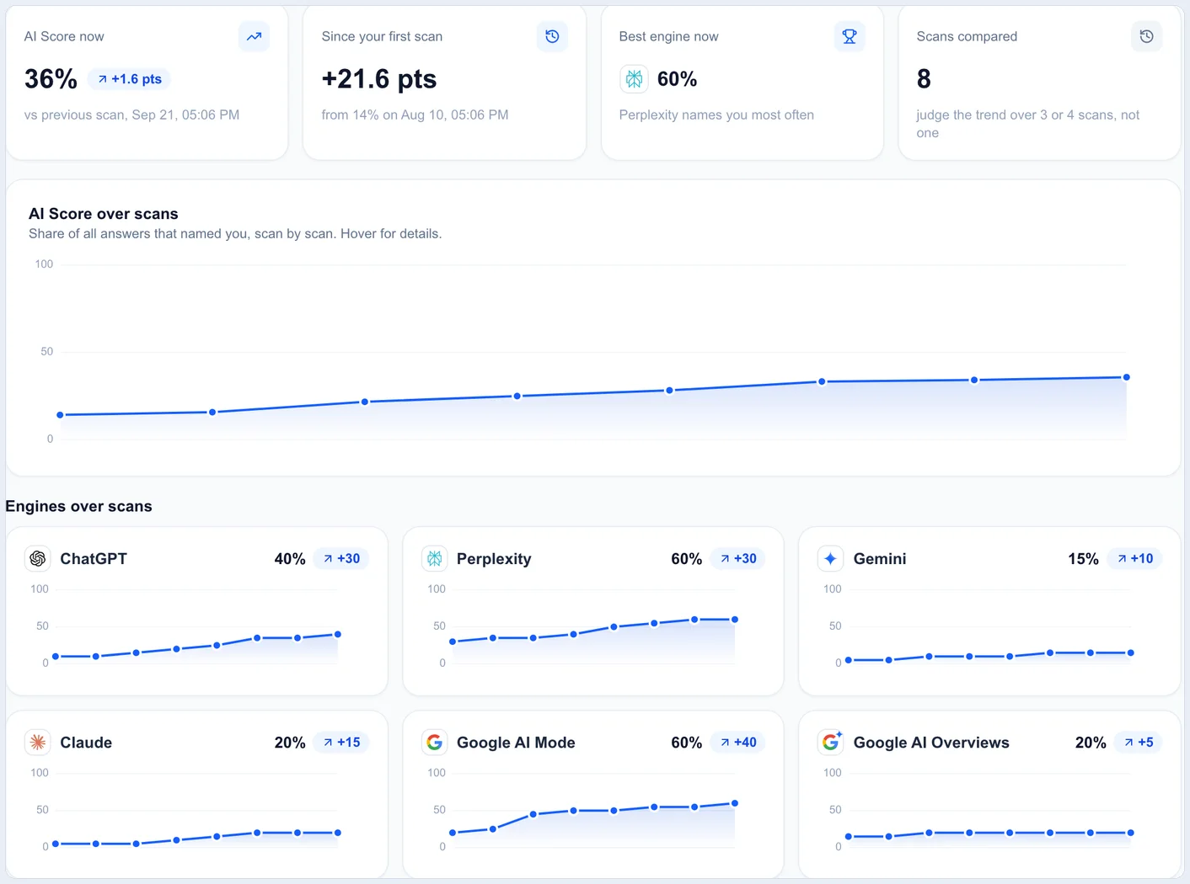Click last data point on Google AI Mode chart

coord(735,803)
